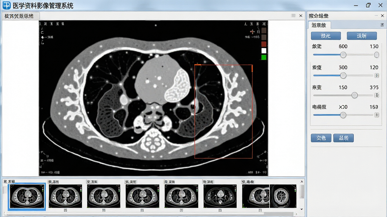Image resolution: width=387 pixels, height=217 pixels.
Task: Click the small icon below the high-contrast thumbnail
Action: click(220, 210)
